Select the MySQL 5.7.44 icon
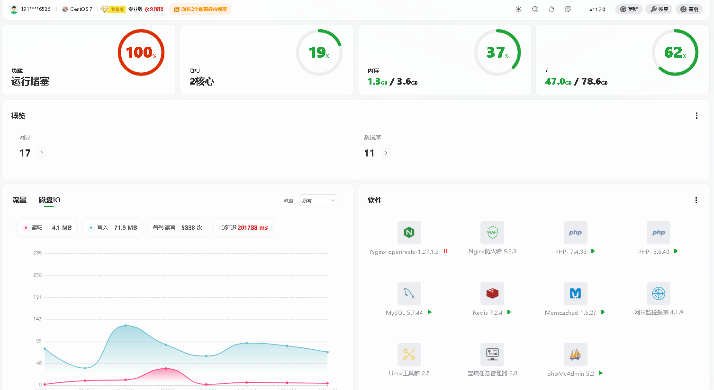The image size is (714, 390). (409, 293)
